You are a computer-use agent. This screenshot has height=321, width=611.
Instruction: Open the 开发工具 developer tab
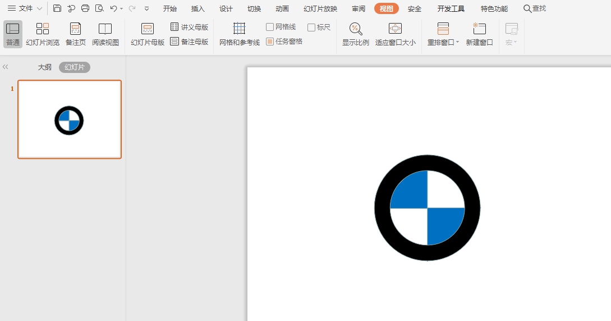451,8
